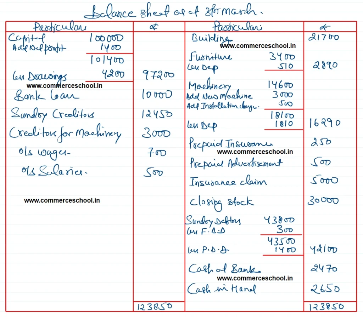Click the Building amount 21700

pos(323,38)
